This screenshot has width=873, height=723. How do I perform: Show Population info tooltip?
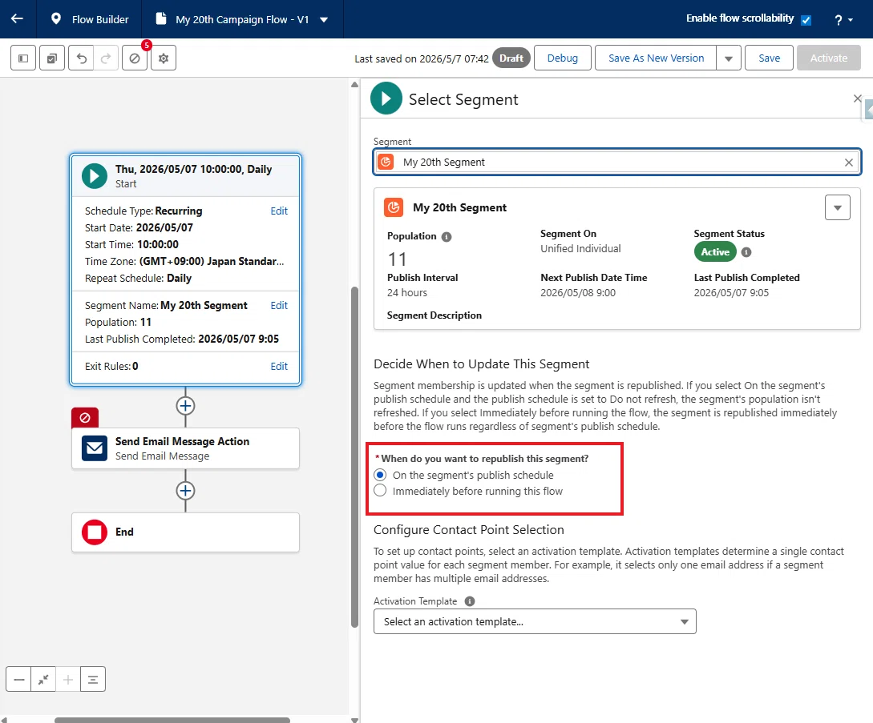click(447, 237)
